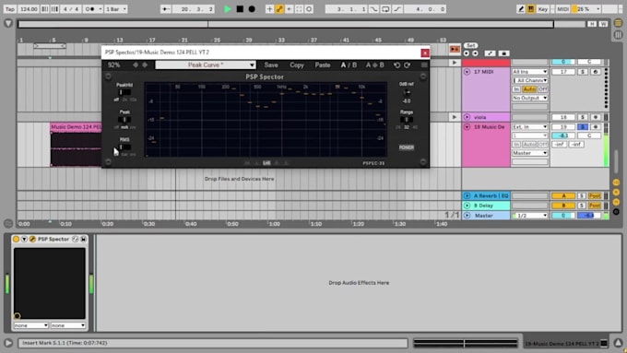Toggle the Loop switch in transport
627x353 pixels.
point(385,9)
